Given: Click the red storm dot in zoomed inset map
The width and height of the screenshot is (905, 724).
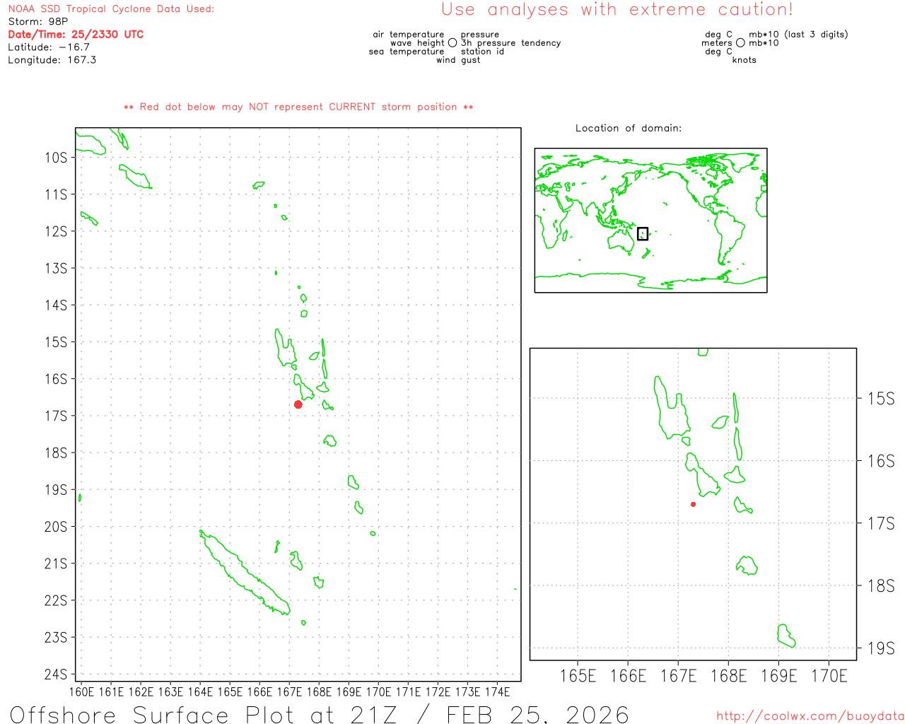Looking at the screenshot, I should pyautogui.click(x=693, y=504).
